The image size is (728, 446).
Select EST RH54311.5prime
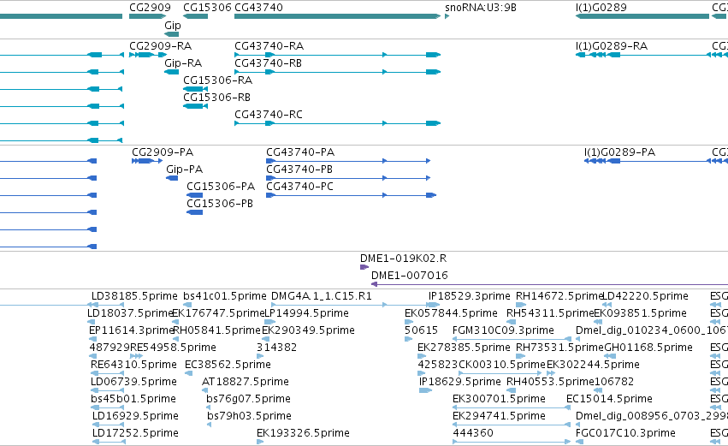coord(550,313)
